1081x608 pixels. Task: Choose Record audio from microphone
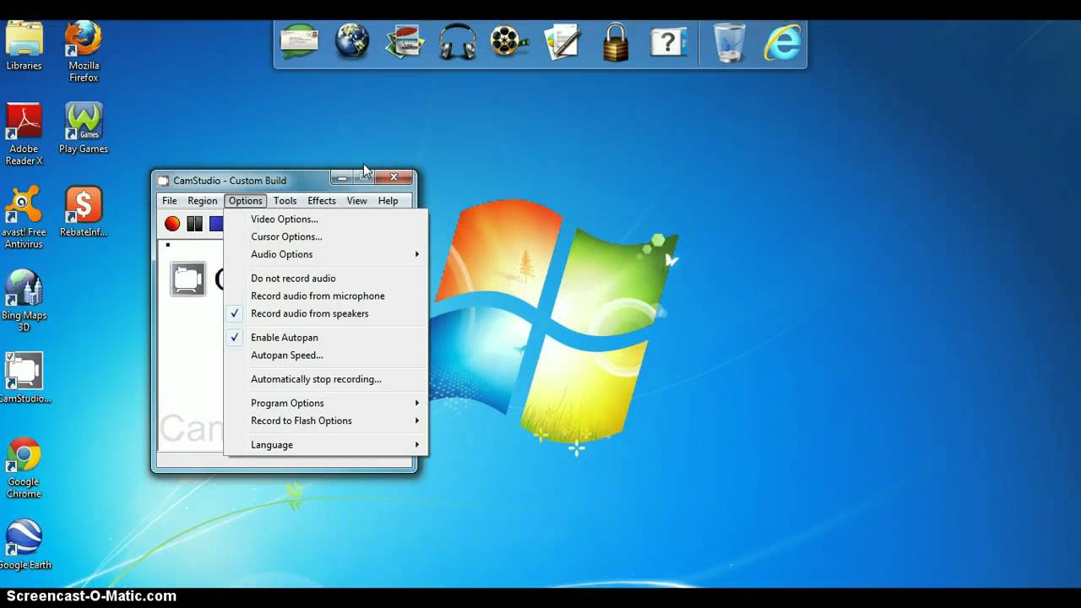[x=326, y=296]
